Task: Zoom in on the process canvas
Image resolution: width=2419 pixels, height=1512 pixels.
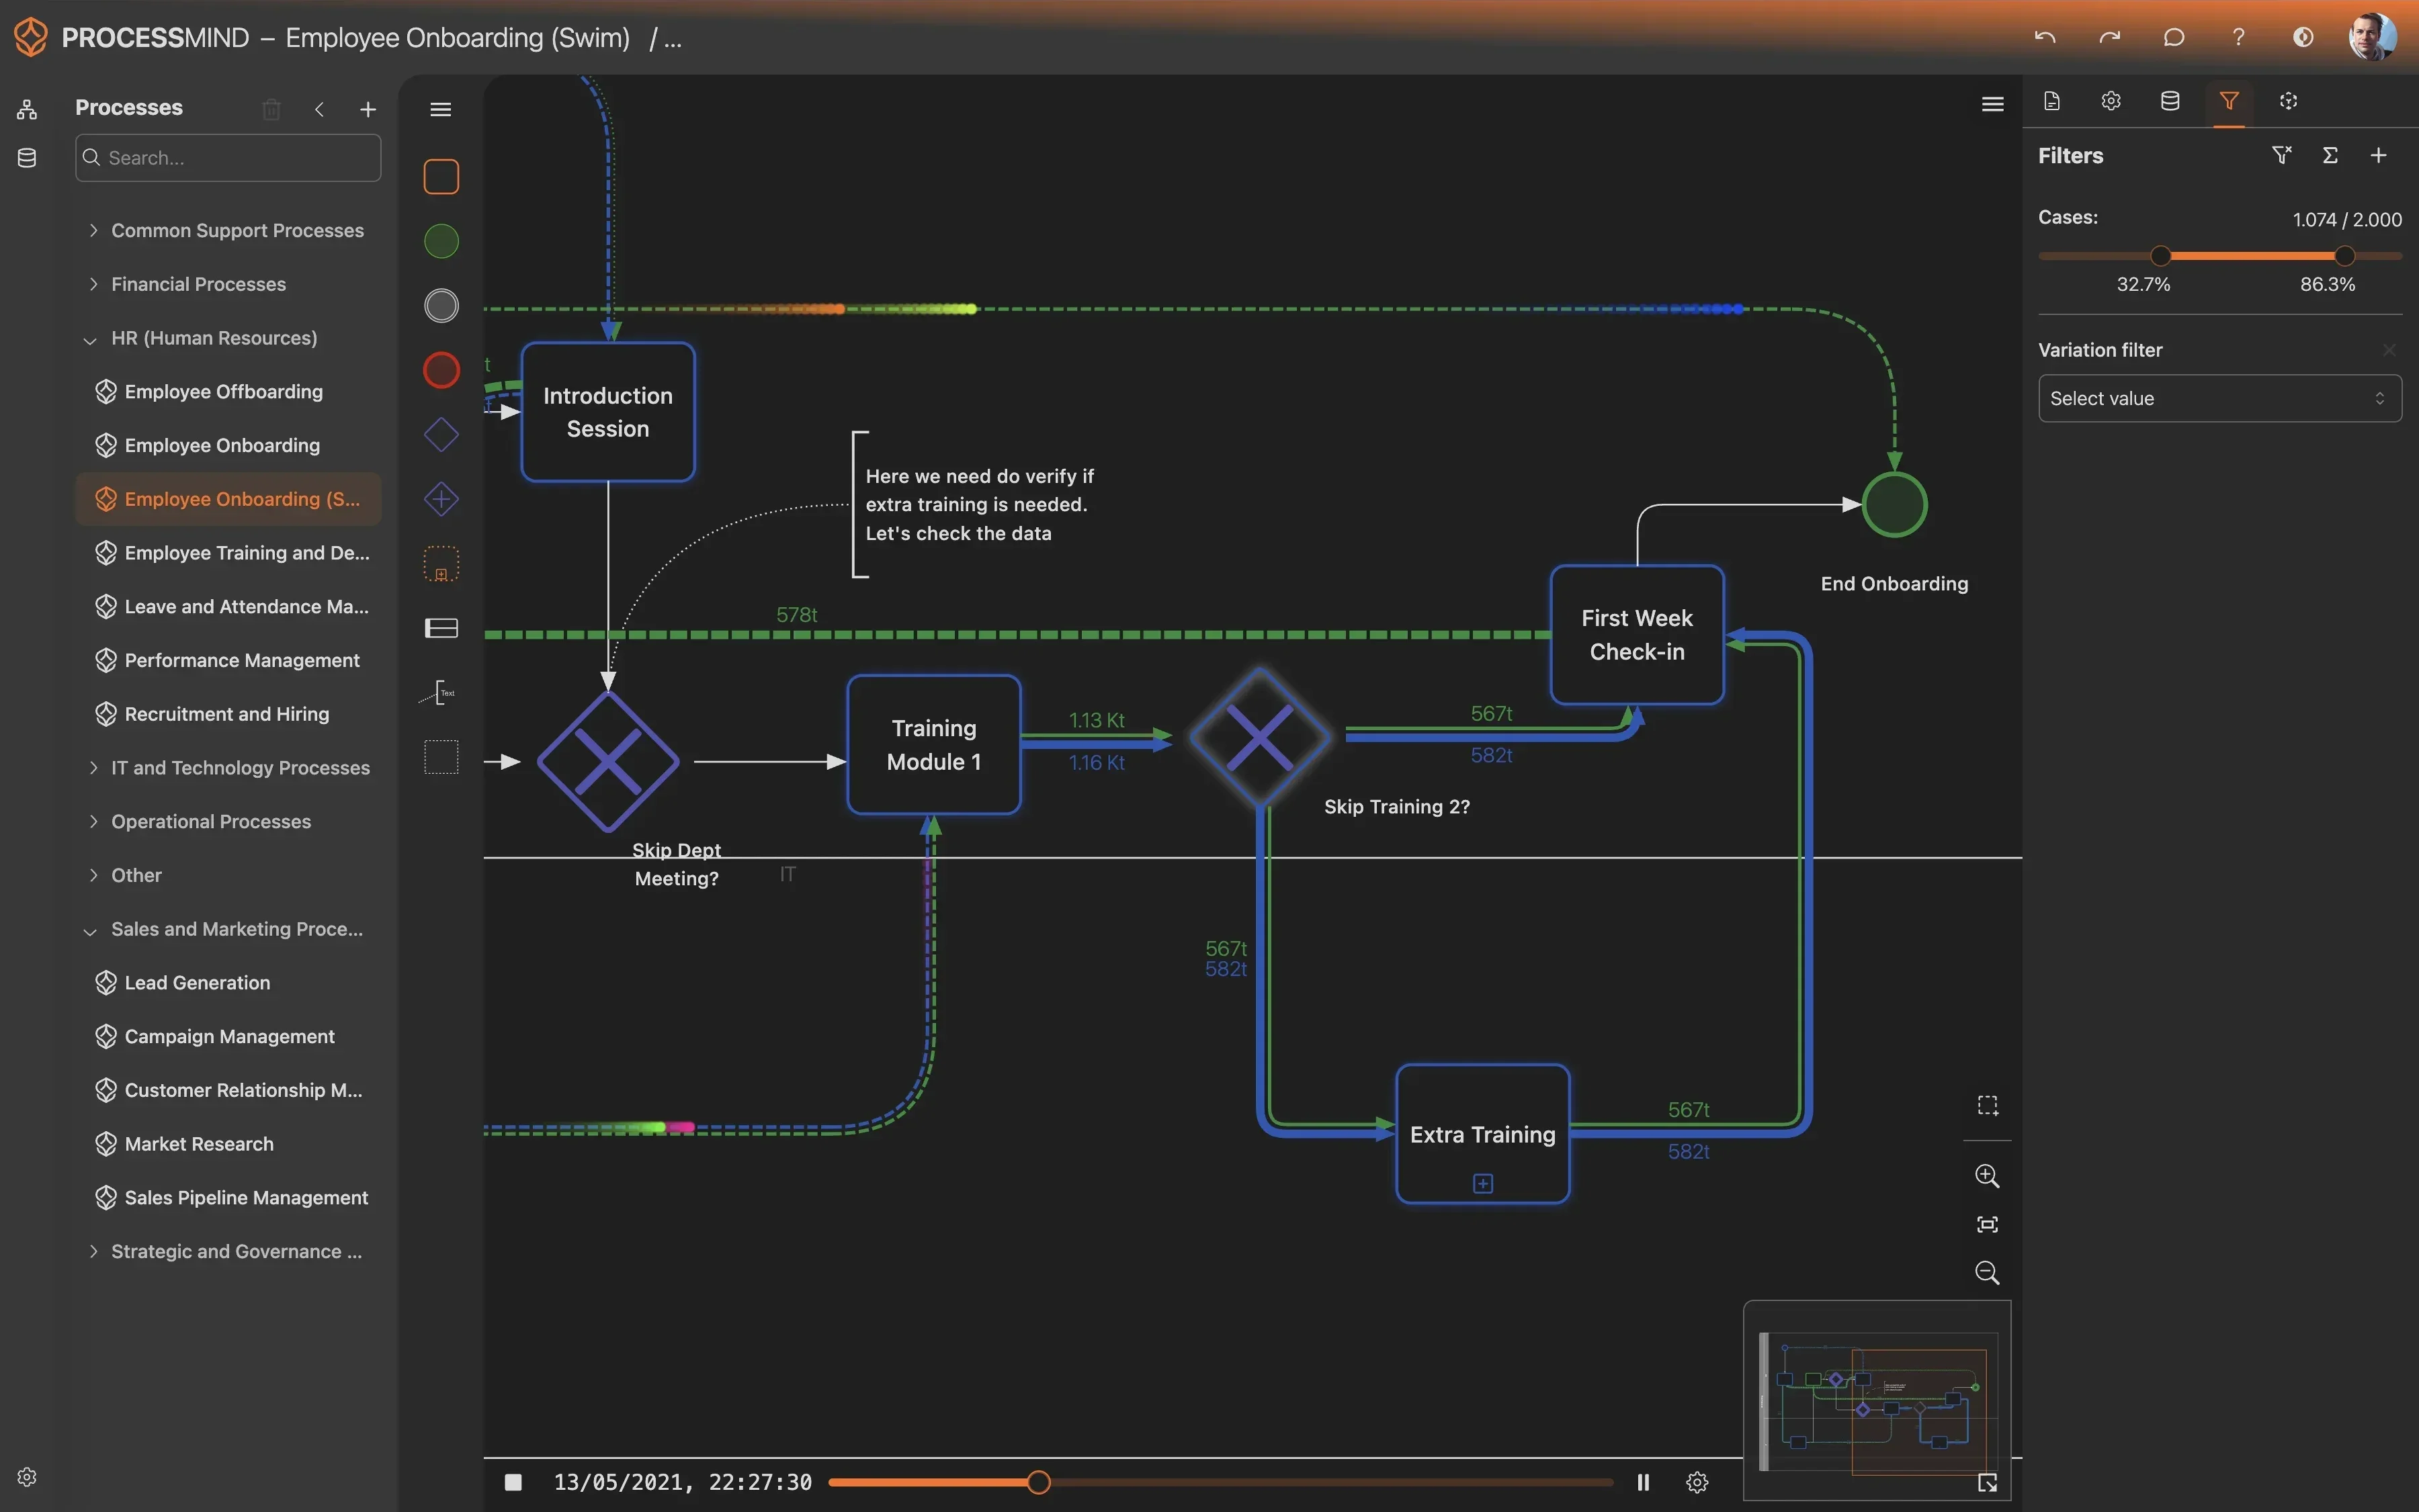Action: (1987, 1176)
